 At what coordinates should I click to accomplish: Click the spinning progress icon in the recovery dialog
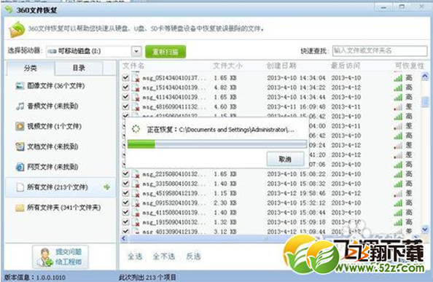136,129
